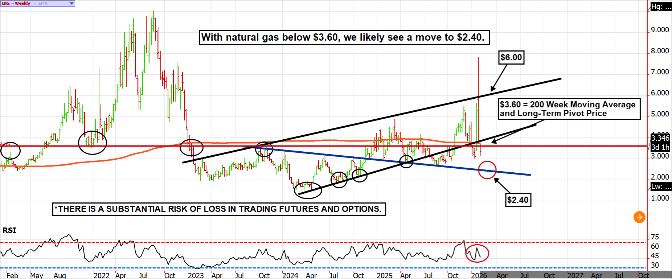
Task: Click the 1.000 price axis value
Action: point(660,198)
